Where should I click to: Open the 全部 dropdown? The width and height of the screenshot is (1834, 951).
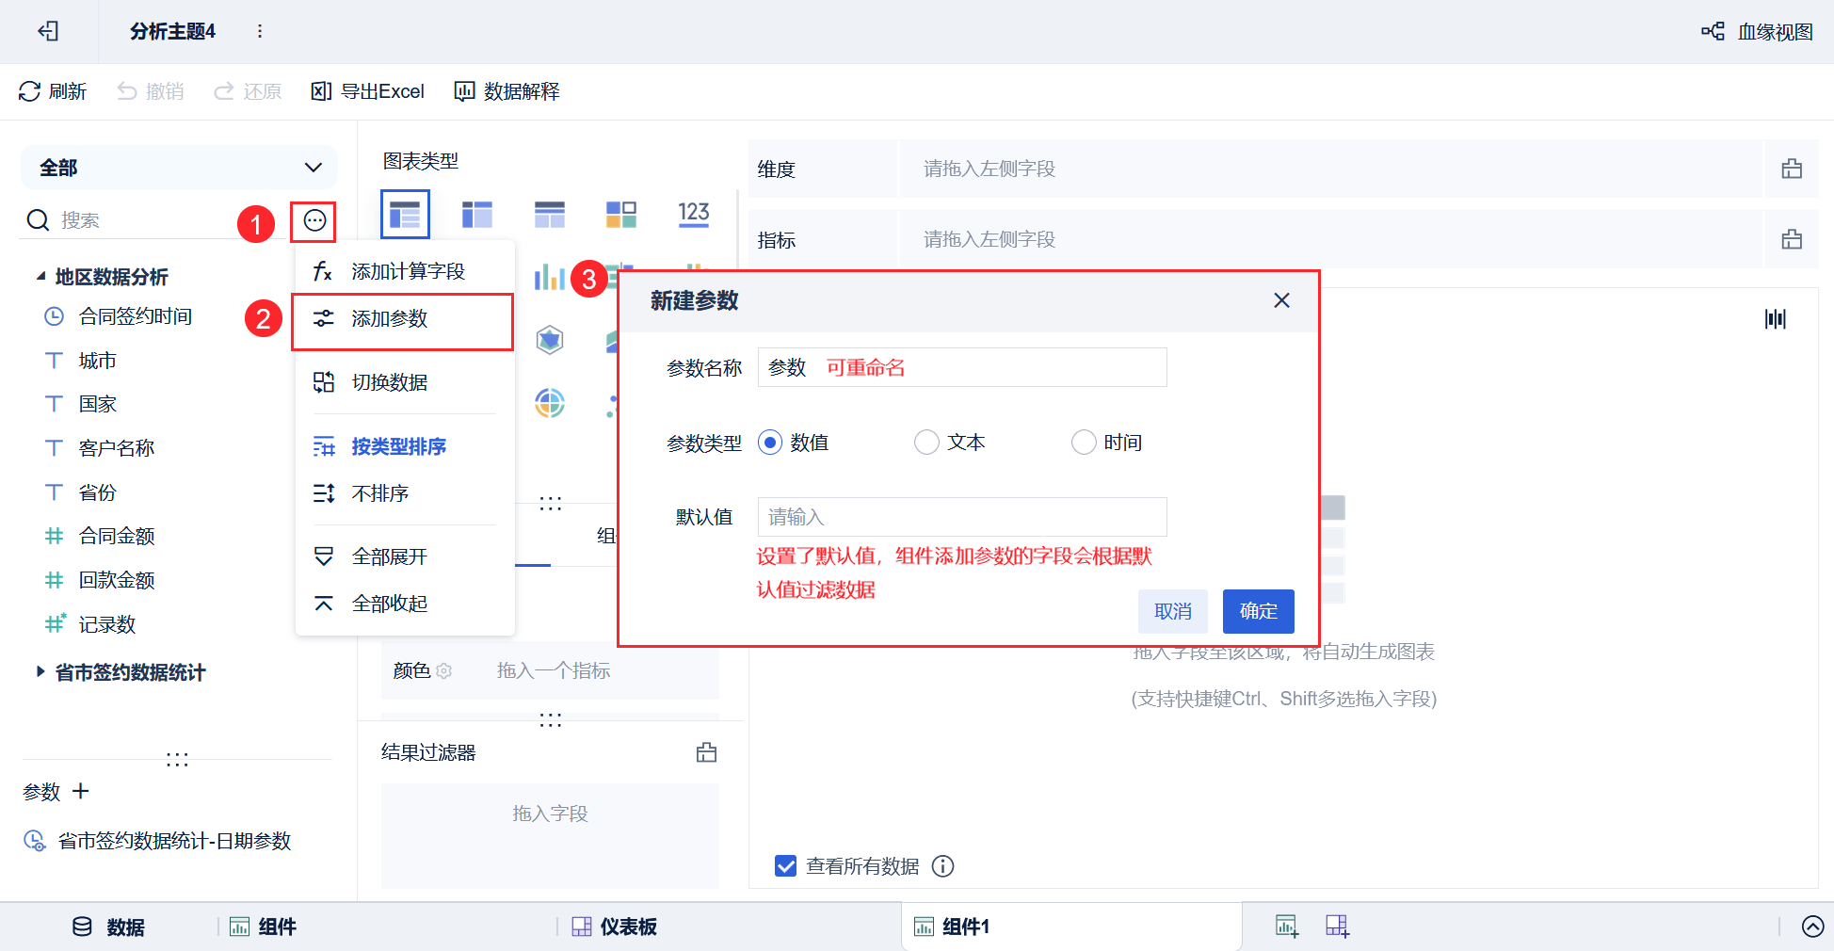click(x=179, y=168)
